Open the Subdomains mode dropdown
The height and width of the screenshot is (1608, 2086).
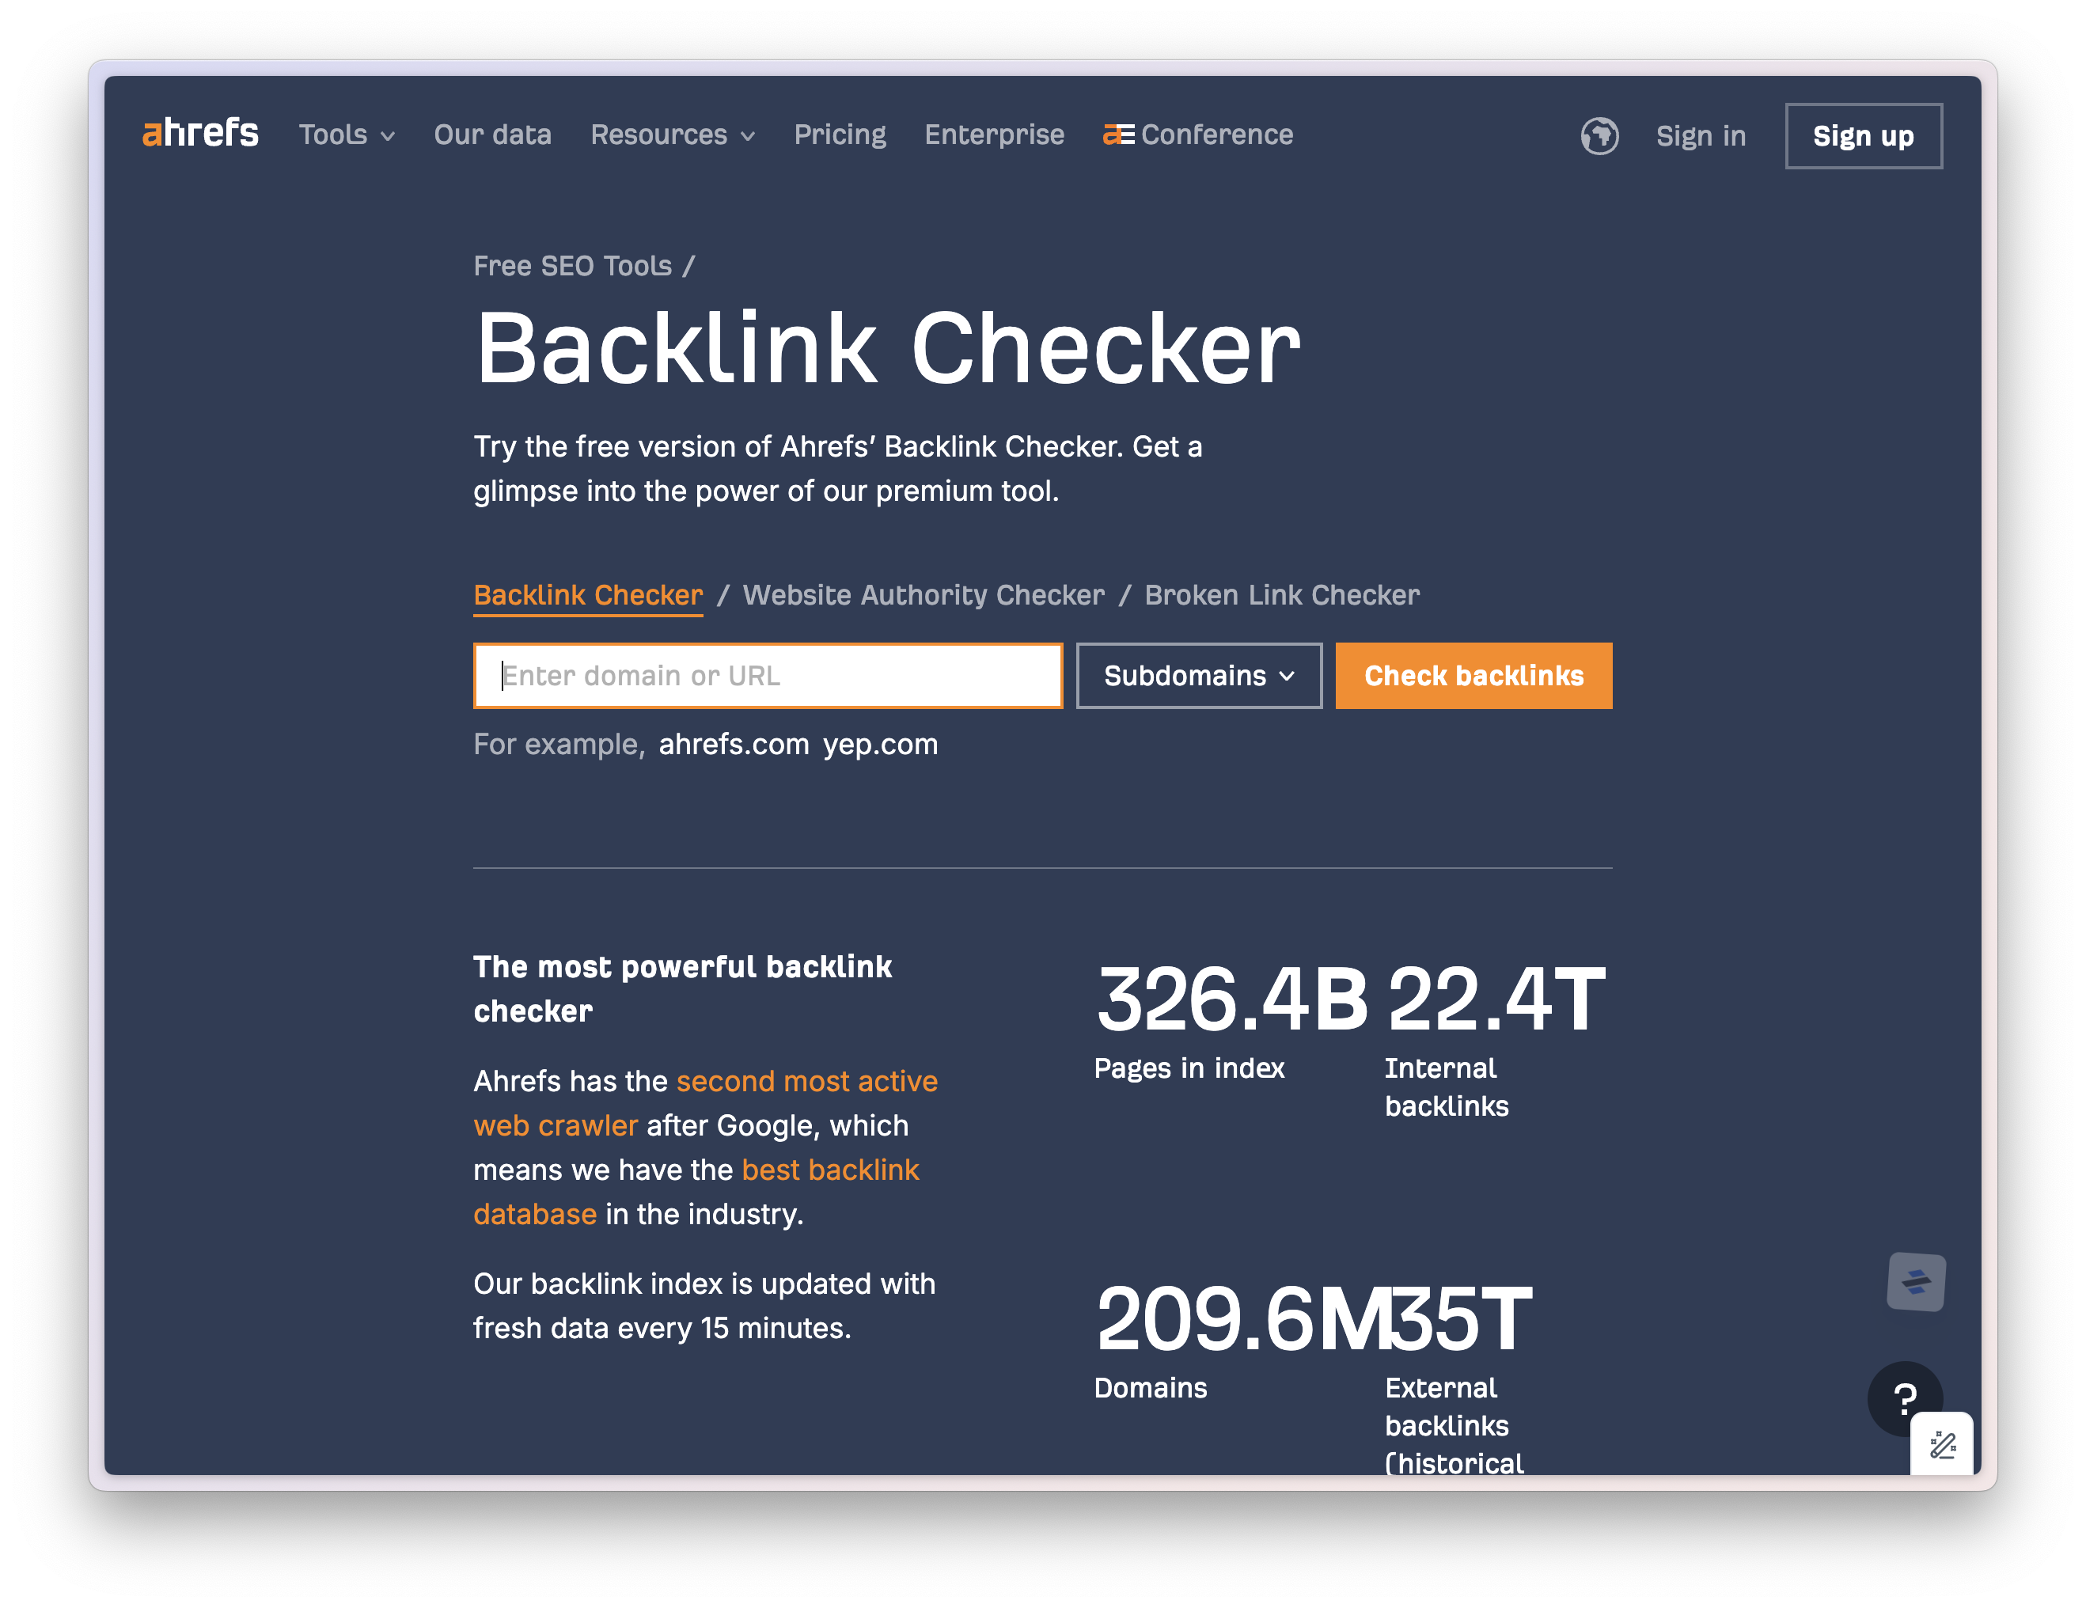[x=1199, y=675]
